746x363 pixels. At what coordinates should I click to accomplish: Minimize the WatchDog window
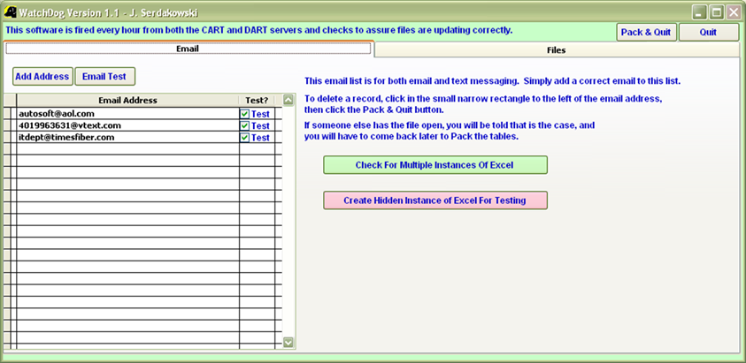(699, 12)
